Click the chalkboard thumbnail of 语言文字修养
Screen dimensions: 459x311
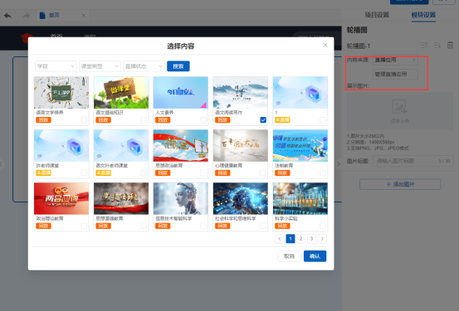tap(61, 93)
